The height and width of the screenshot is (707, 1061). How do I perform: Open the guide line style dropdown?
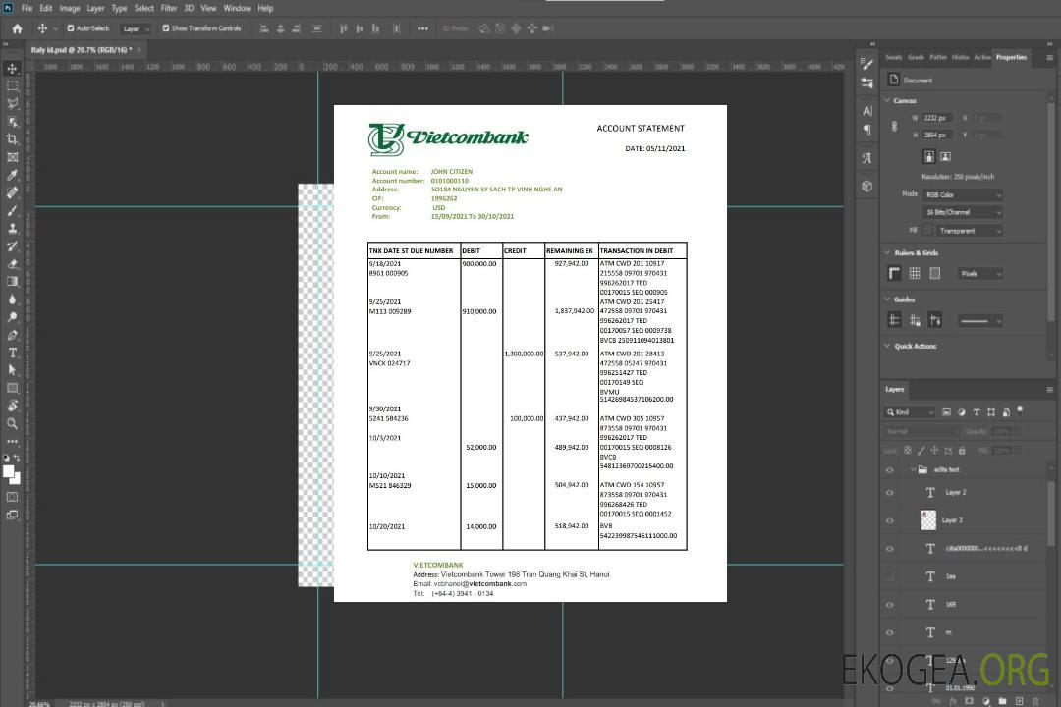(979, 321)
